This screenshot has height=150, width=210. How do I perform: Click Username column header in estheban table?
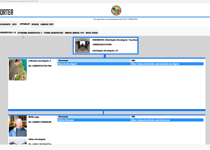[94, 61]
